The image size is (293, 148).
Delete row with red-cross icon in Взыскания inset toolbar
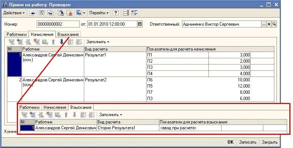[x=49, y=115]
